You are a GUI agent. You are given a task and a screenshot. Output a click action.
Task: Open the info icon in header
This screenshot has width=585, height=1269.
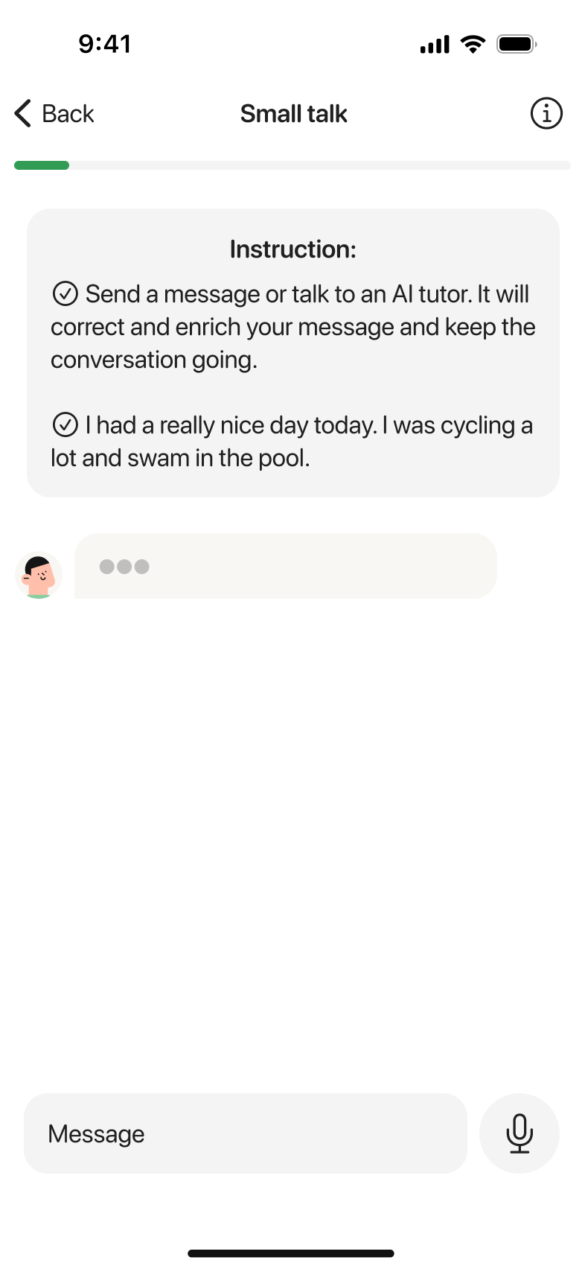(x=546, y=114)
